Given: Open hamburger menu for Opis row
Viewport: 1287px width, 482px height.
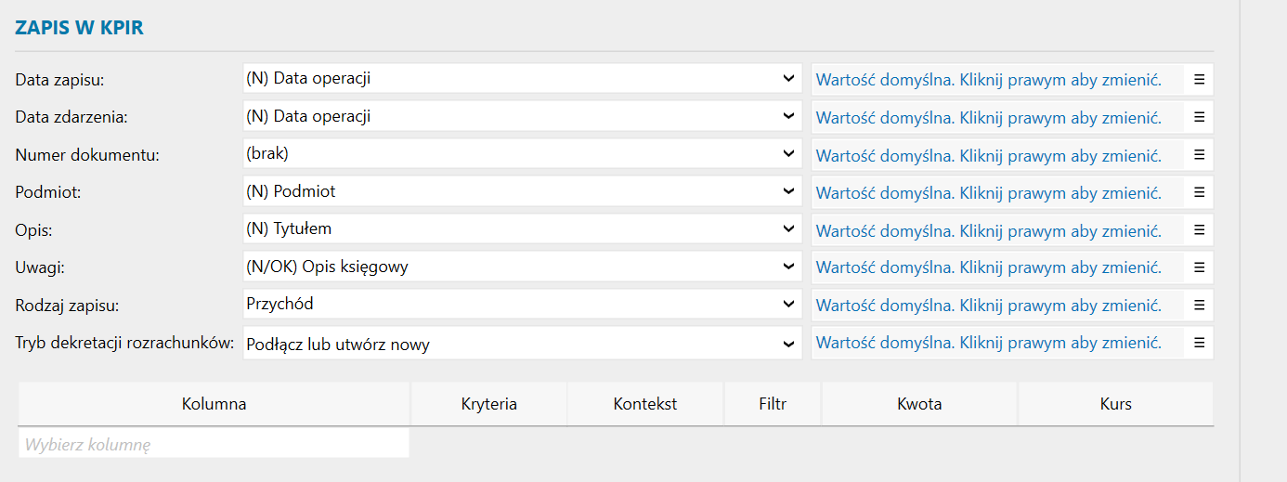Looking at the screenshot, I should (1199, 229).
